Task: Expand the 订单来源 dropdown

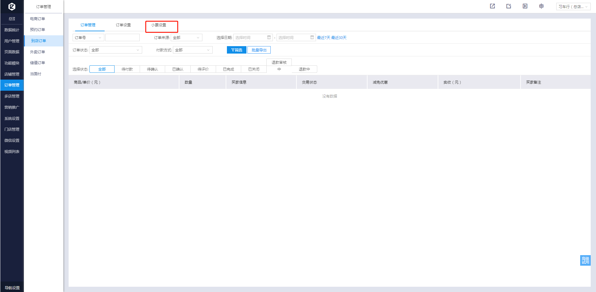Action: 186,38
